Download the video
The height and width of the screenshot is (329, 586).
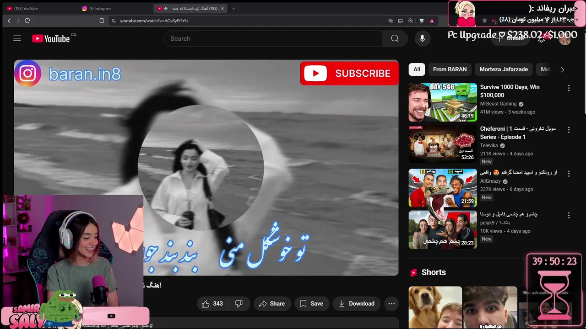(357, 303)
